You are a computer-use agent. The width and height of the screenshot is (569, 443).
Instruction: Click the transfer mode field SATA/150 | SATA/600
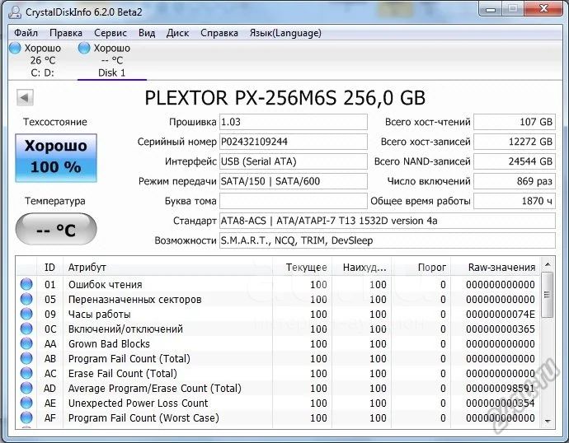coord(294,181)
